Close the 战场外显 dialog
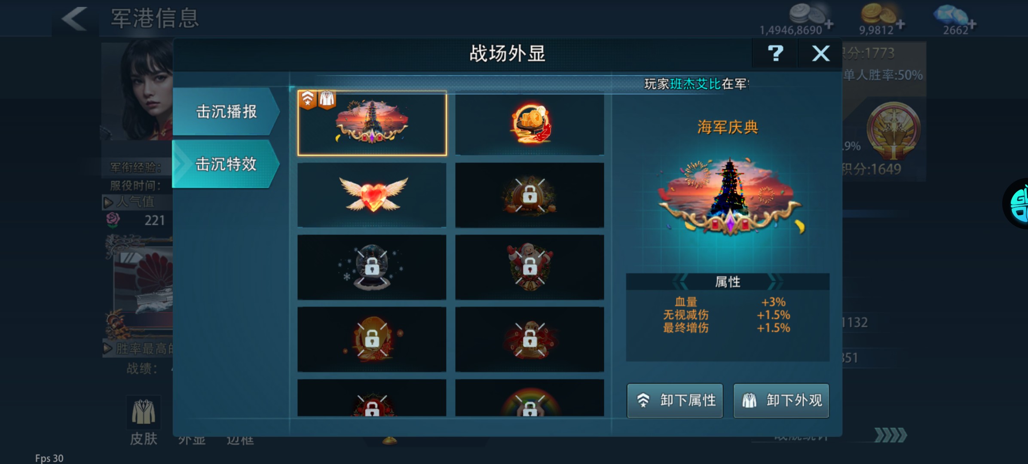The height and width of the screenshot is (464, 1028). (820, 54)
